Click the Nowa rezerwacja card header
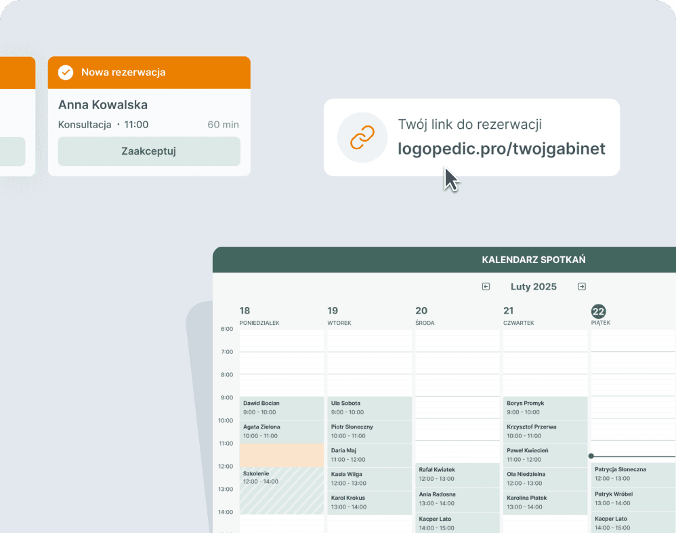The height and width of the screenshot is (533, 676). pyautogui.click(x=149, y=73)
